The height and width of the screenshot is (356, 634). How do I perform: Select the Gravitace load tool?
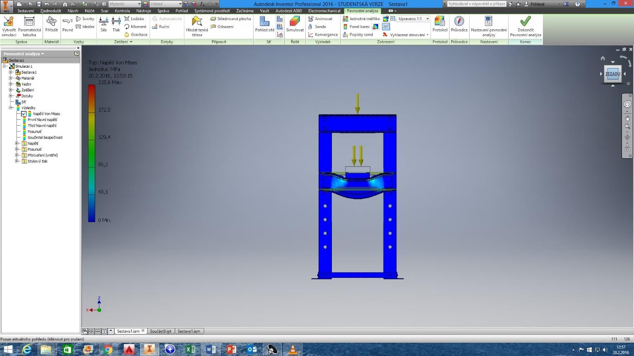tap(136, 34)
